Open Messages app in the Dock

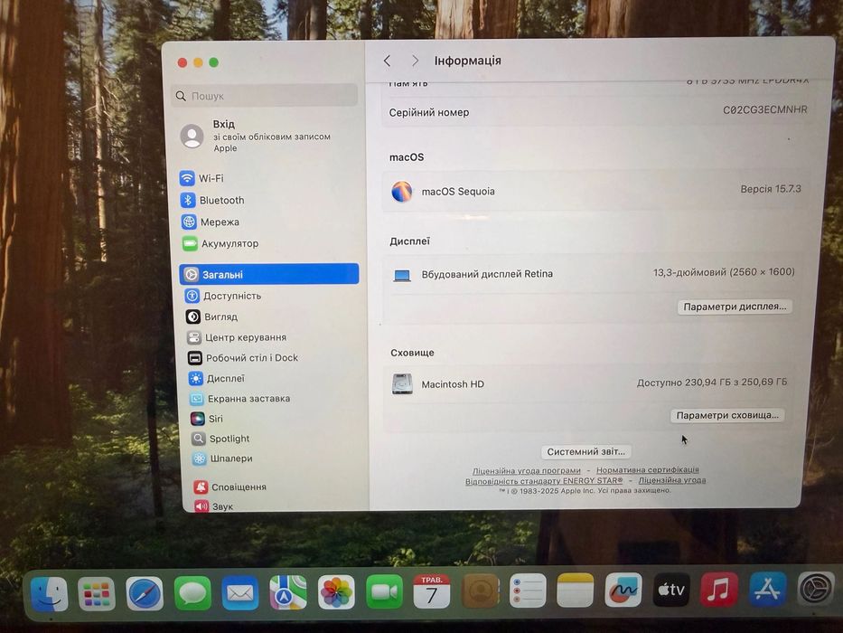pyautogui.click(x=192, y=592)
